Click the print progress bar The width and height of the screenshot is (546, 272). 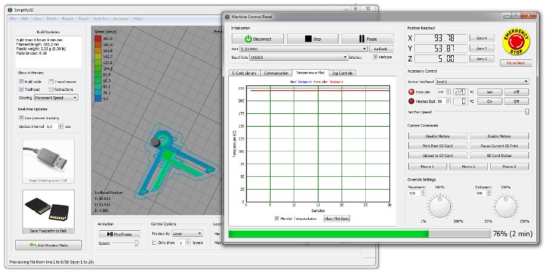pyautogui.click(x=359, y=234)
